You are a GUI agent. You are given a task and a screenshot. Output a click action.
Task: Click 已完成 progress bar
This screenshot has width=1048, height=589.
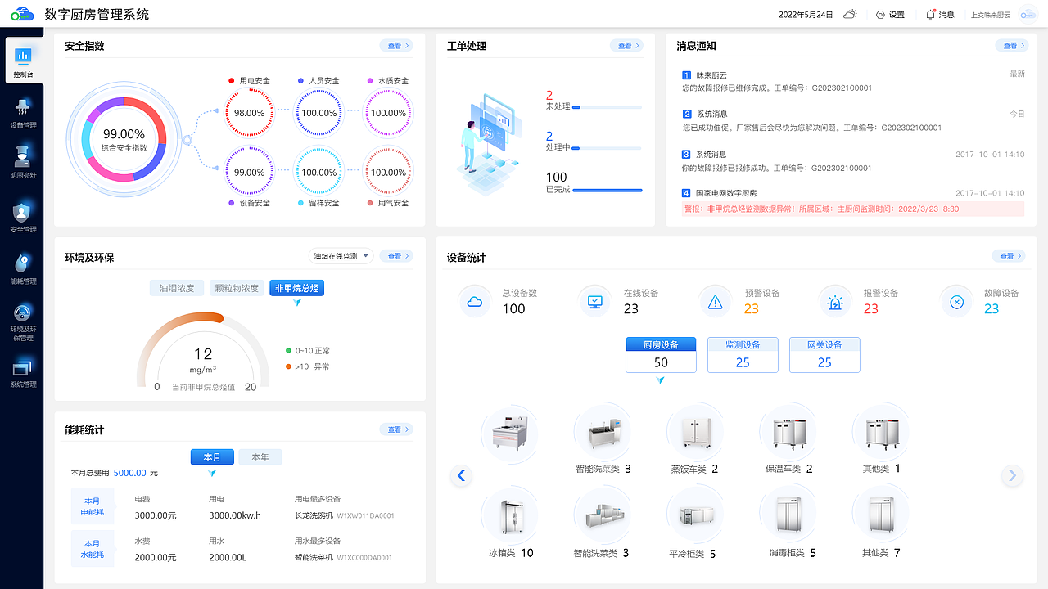[x=606, y=190]
